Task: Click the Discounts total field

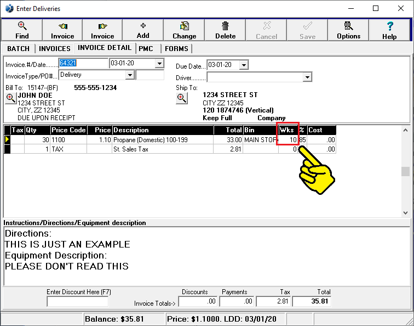Action: (x=198, y=301)
